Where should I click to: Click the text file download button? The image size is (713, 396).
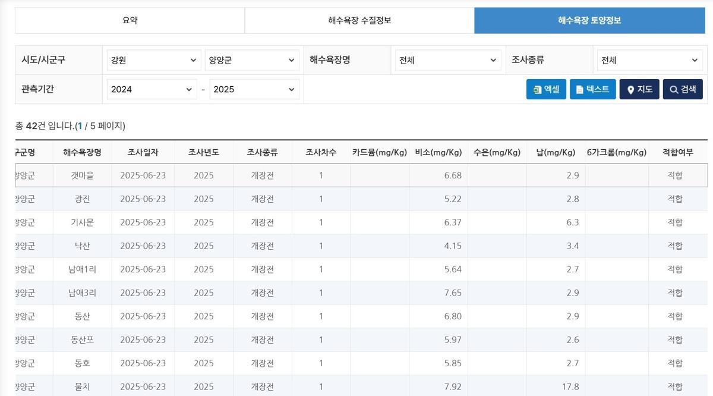coord(592,89)
